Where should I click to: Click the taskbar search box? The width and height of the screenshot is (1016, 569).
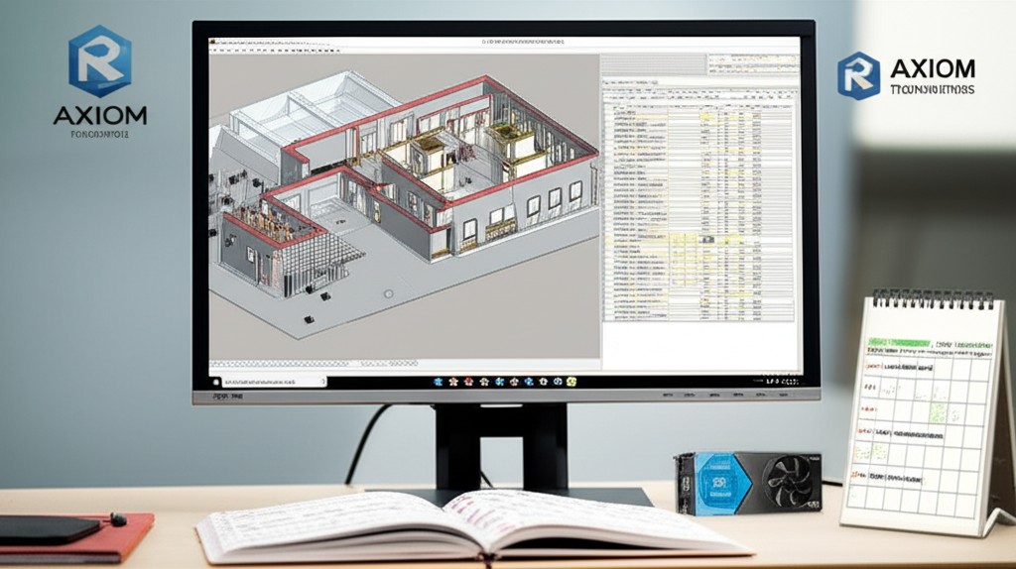point(273,382)
